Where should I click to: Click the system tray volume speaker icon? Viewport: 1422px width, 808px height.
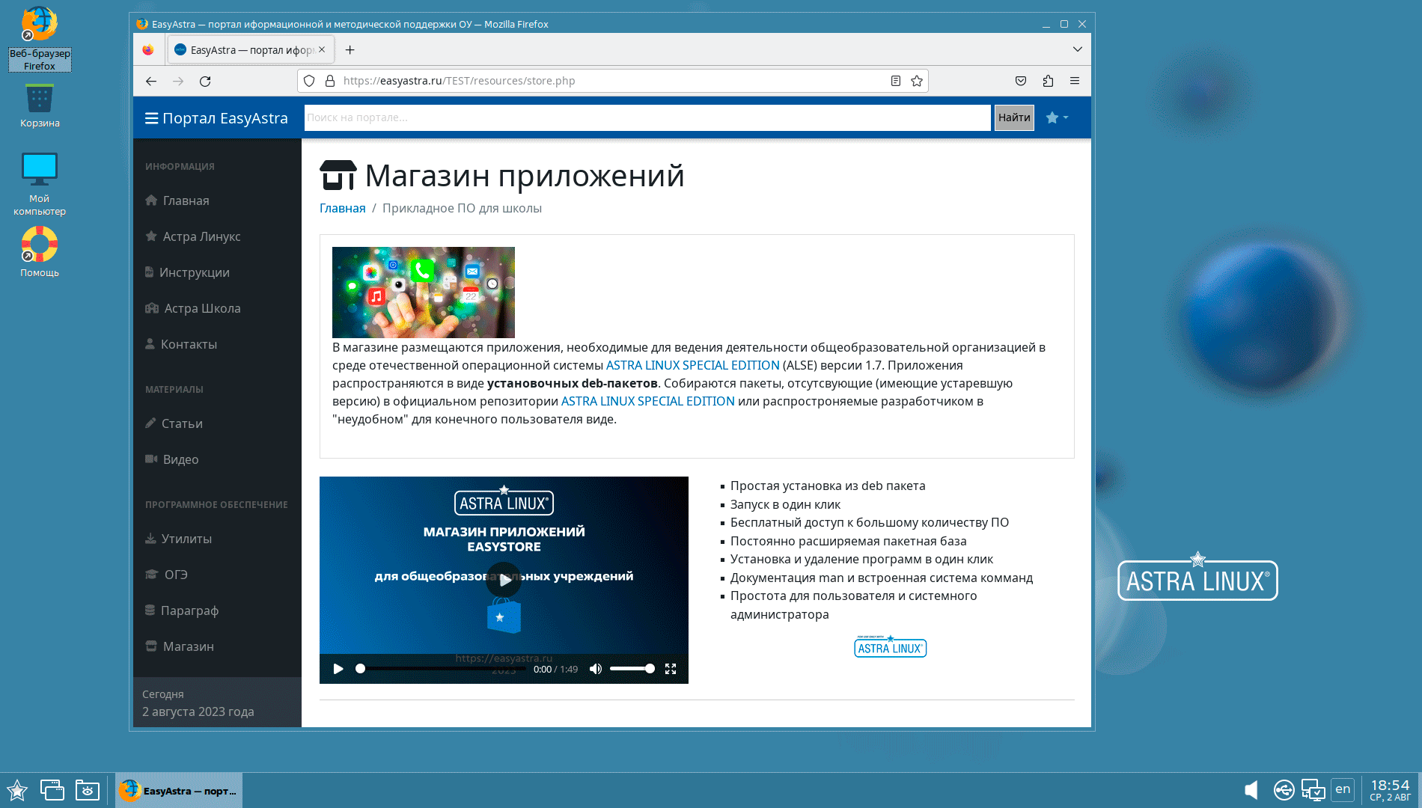point(1251,790)
